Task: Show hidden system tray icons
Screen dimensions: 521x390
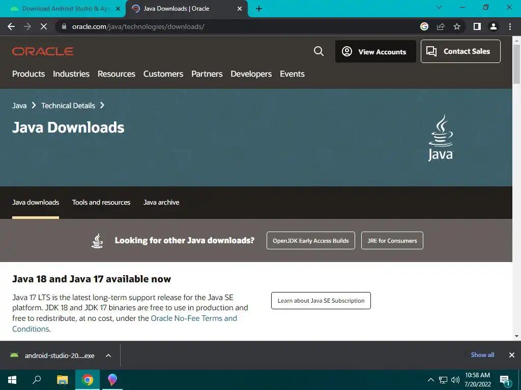Action: pyautogui.click(x=430, y=380)
